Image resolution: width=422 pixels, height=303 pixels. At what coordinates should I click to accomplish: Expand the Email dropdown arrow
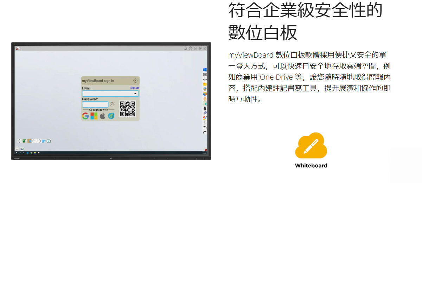point(135,94)
